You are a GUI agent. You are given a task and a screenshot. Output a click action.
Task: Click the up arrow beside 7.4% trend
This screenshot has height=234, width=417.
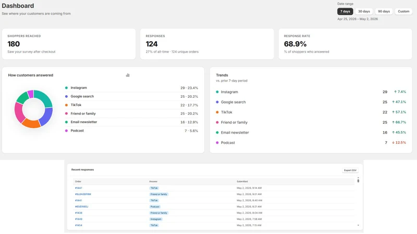point(395,92)
